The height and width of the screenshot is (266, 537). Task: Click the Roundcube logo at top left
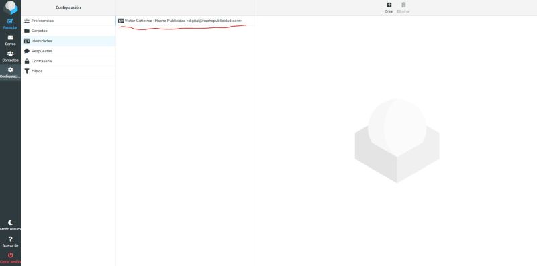(11, 7)
